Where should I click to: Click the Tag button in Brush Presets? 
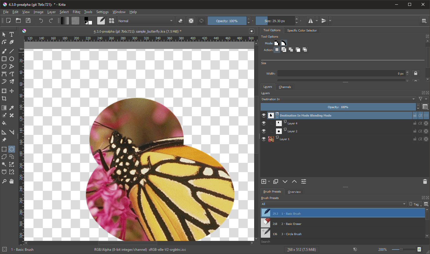pos(415,204)
